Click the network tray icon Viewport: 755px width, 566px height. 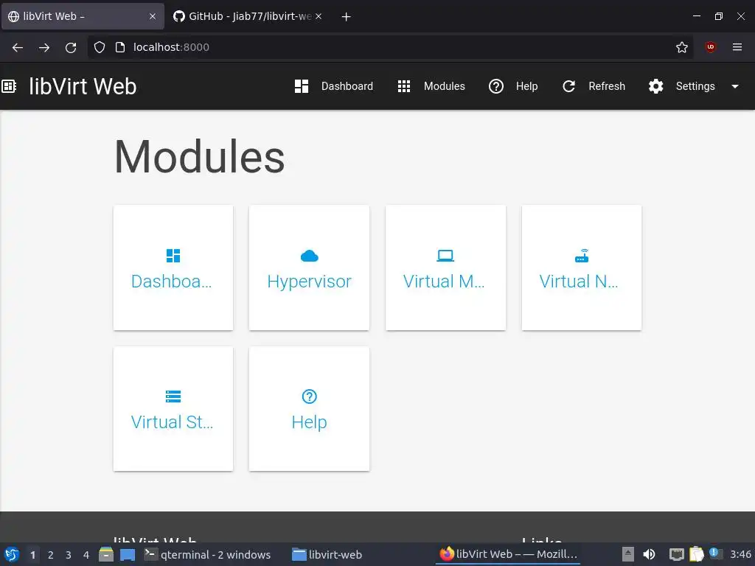(x=677, y=555)
